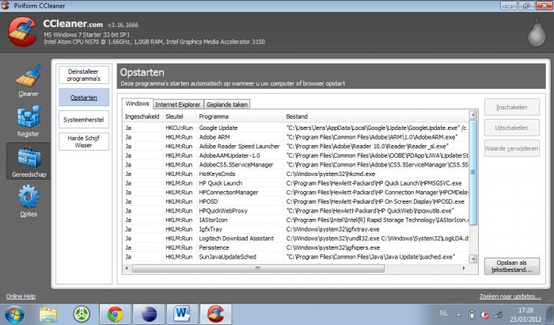Open the Cleaner section in sidebar
The width and height of the screenshot is (554, 325).
tap(28, 81)
